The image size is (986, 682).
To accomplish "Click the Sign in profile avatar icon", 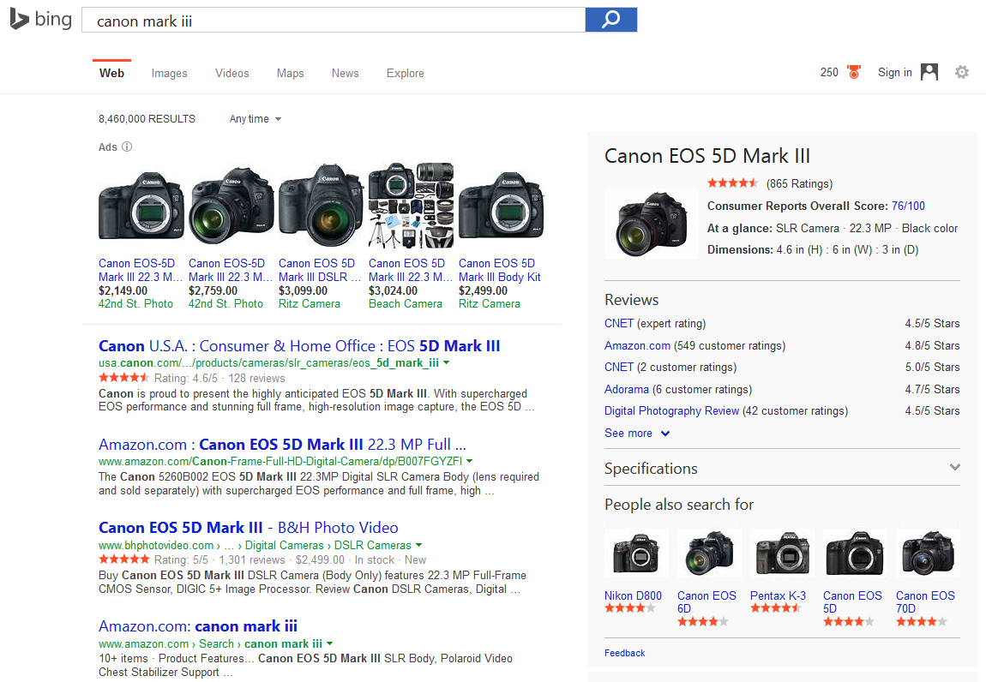I will pyautogui.click(x=929, y=72).
